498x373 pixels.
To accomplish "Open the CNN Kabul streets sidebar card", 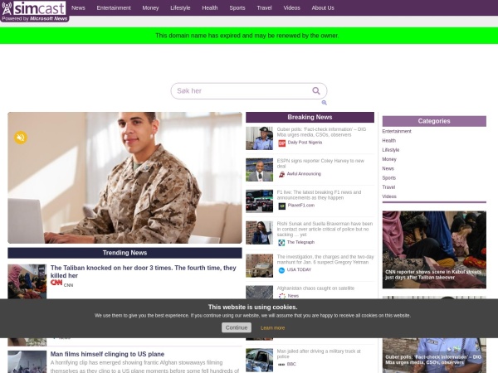I will 434,249.
